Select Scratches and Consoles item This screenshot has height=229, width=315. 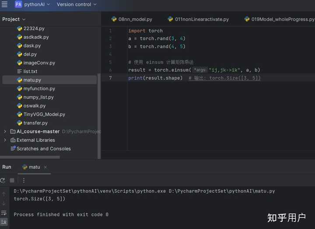pos(43,149)
